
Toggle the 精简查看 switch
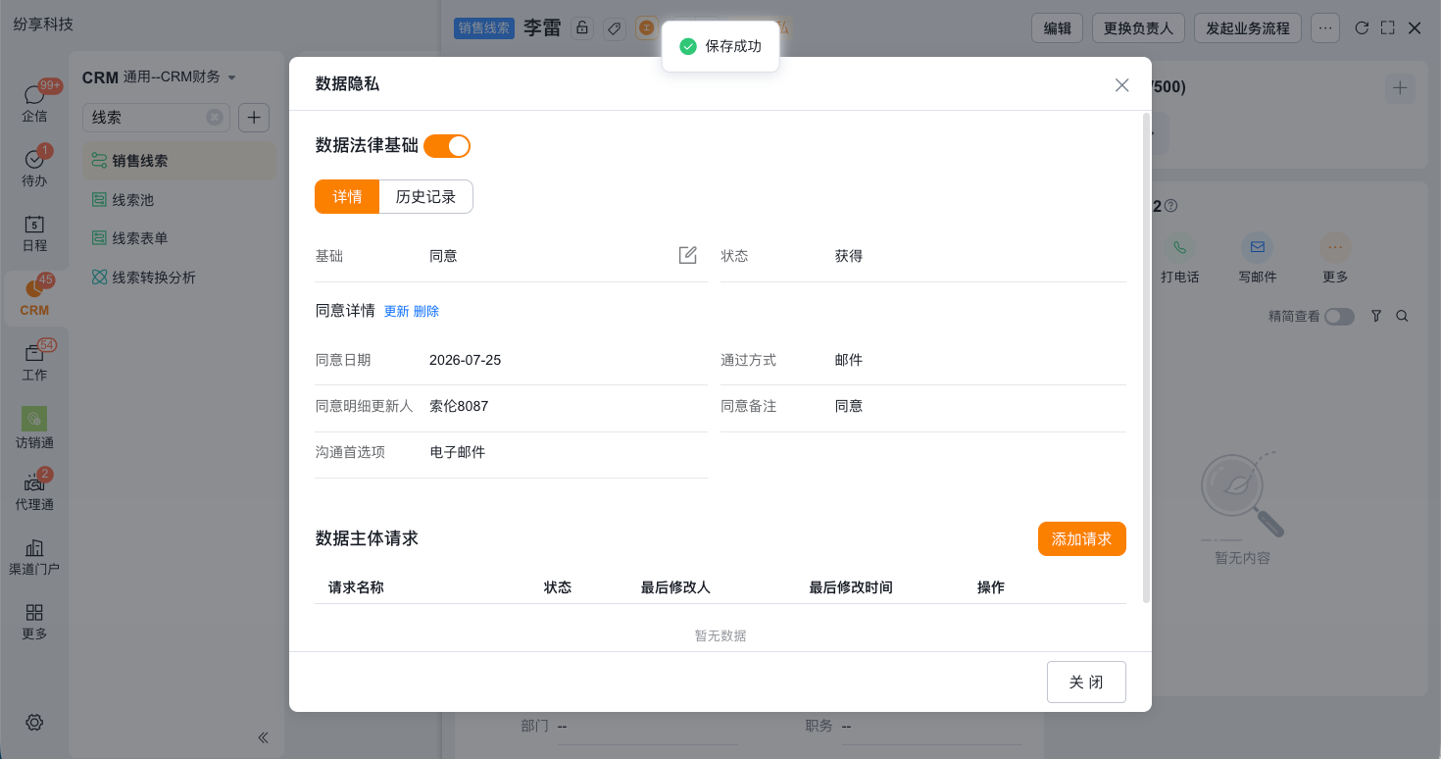click(1339, 316)
